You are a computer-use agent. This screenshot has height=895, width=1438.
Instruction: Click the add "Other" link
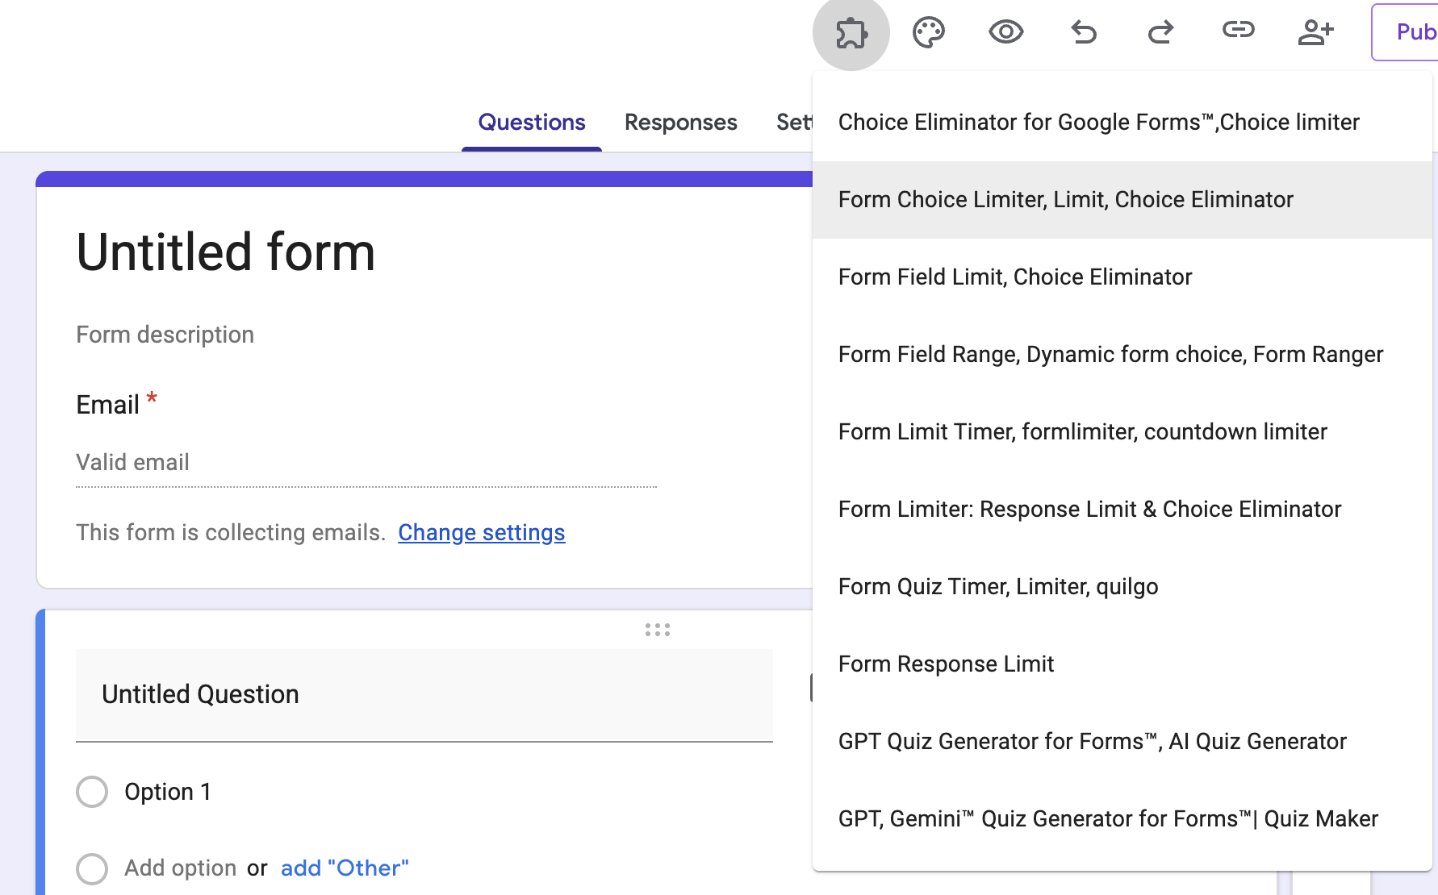345,868
